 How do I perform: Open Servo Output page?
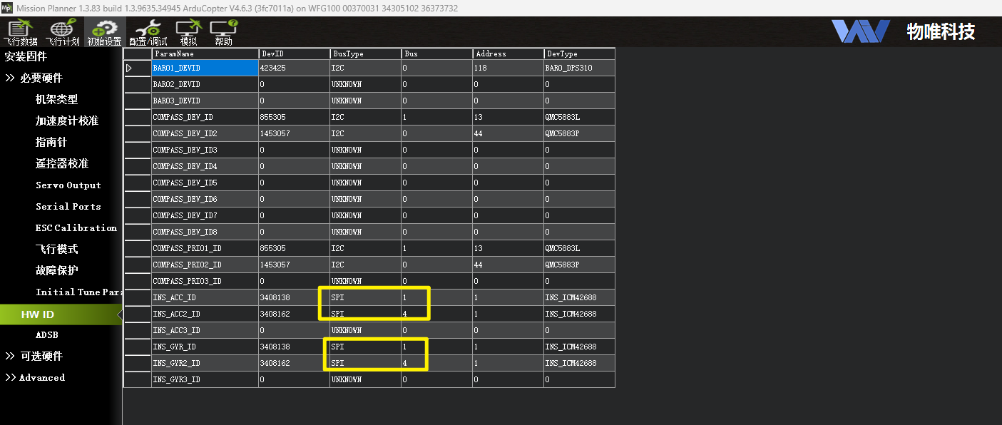[68, 185]
